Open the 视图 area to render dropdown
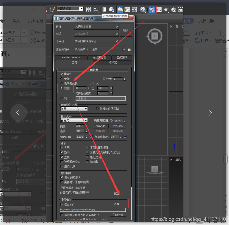This screenshot has height=225, width=229. (74, 108)
